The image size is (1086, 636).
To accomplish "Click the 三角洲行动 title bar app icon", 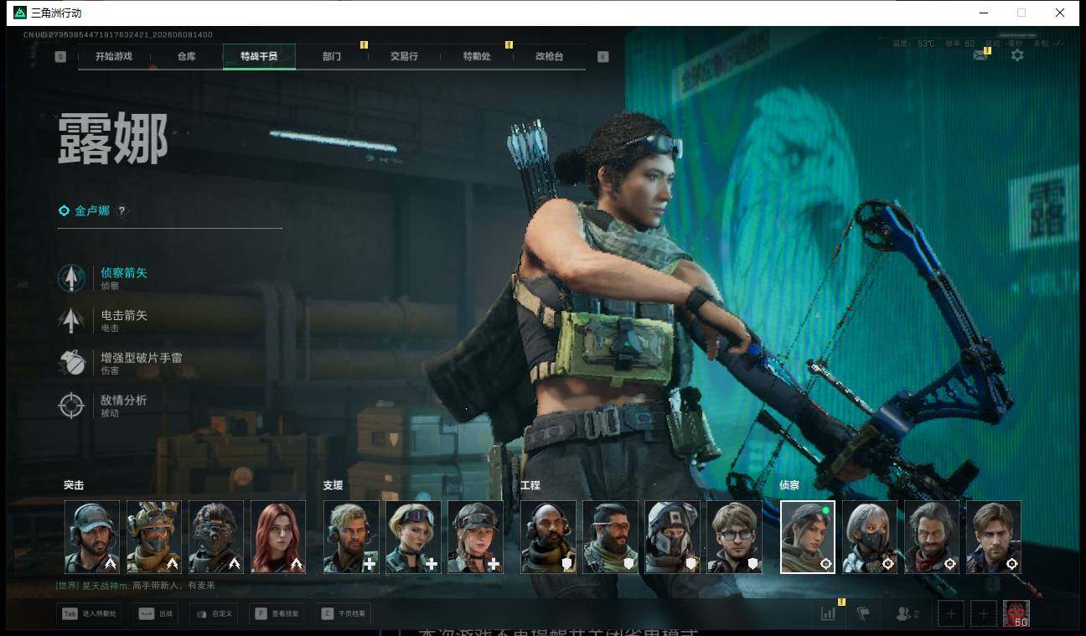I will click(20, 13).
